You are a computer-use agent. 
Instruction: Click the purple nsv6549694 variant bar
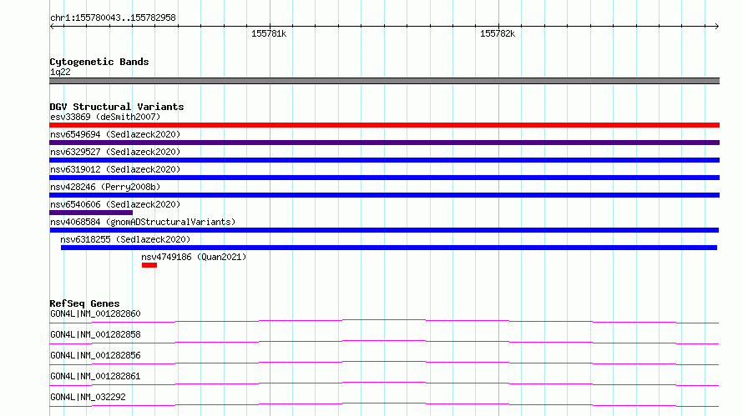384,143
